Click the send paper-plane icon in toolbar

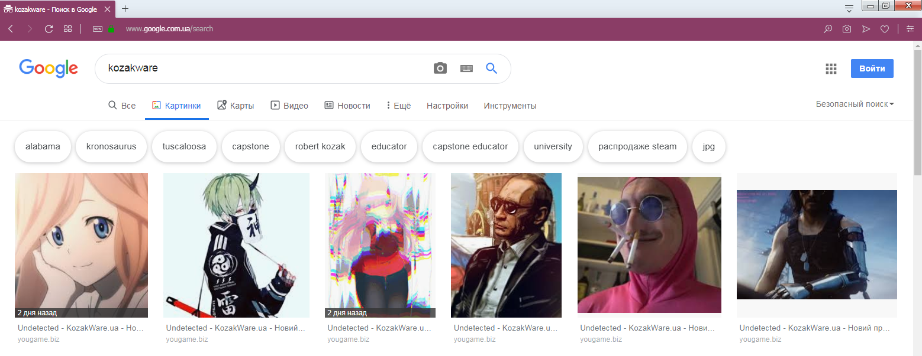866,29
